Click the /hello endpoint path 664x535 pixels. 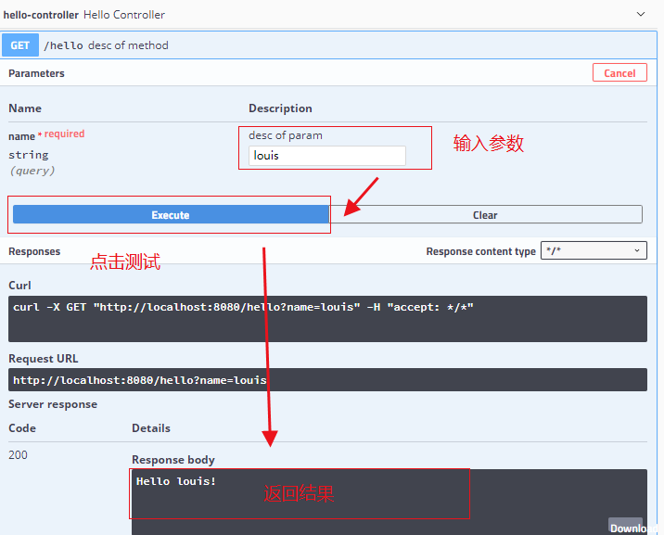[63, 45]
